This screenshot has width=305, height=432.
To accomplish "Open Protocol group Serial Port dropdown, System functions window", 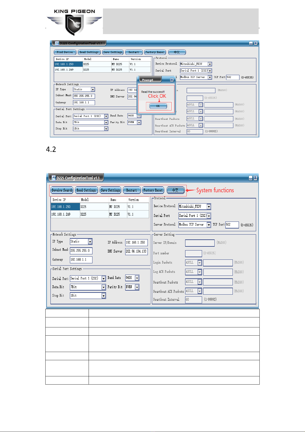I will pos(209,216).
